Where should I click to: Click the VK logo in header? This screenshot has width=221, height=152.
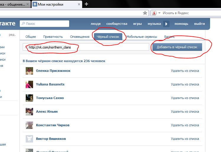point(8,23)
